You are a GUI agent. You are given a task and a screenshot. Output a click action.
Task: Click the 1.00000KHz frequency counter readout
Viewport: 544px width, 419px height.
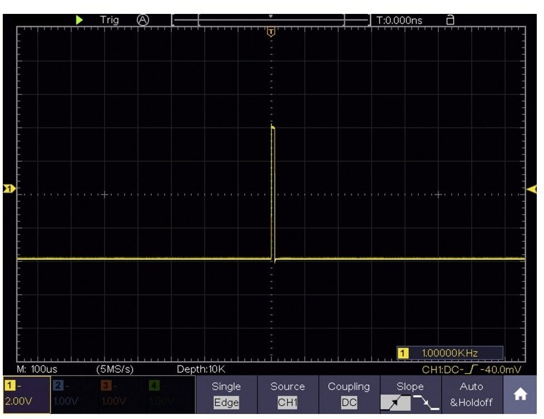449,353
